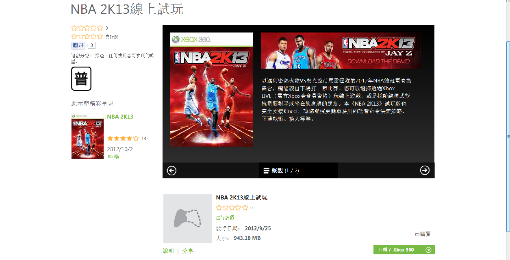The height and width of the screenshot is (260, 510).
Task: Click the 142-rating stars for NBA 2K13
Action: coord(123,139)
